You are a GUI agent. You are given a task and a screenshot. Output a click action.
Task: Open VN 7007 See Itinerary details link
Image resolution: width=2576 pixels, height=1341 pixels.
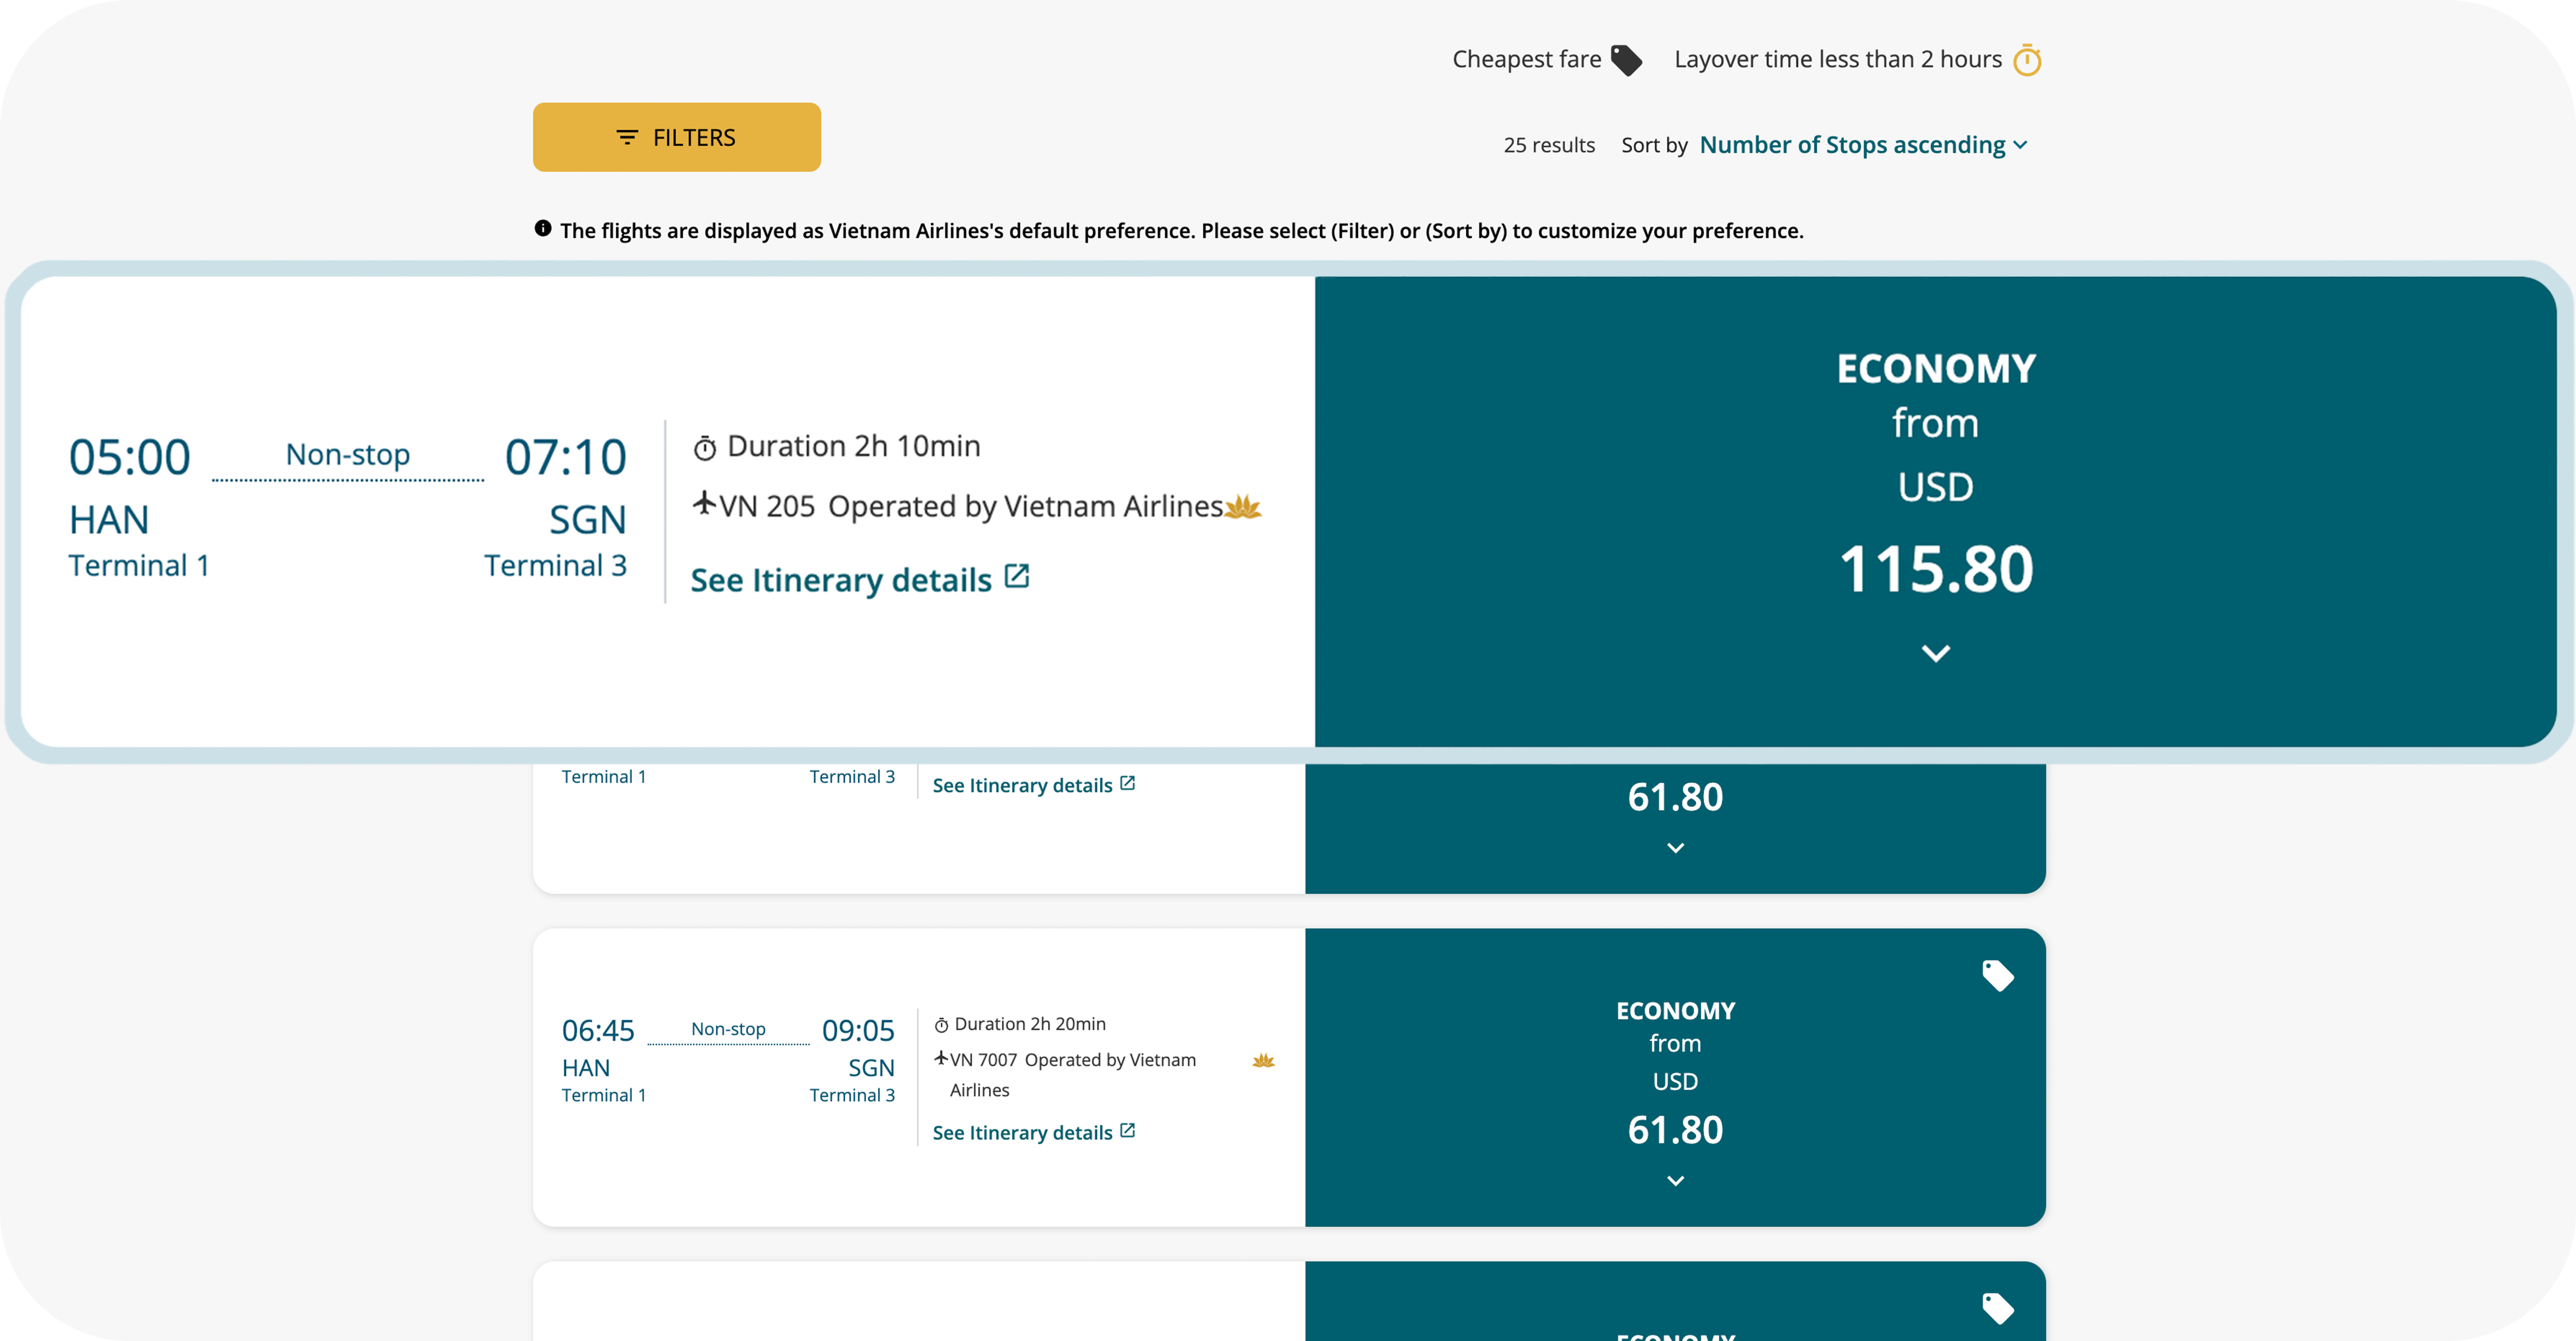coord(1022,1132)
